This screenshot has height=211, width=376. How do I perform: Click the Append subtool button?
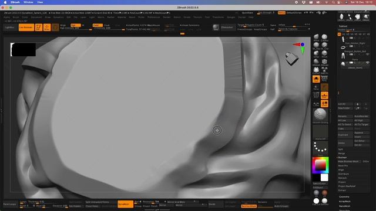[361, 132]
